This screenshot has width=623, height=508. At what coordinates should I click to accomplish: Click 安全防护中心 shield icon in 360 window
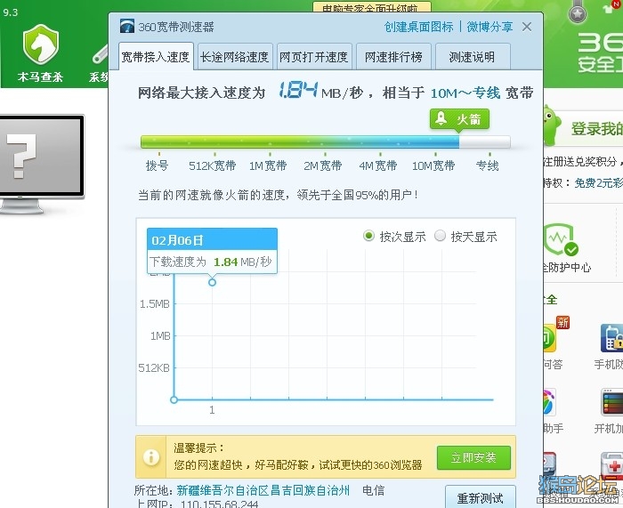point(560,241)
